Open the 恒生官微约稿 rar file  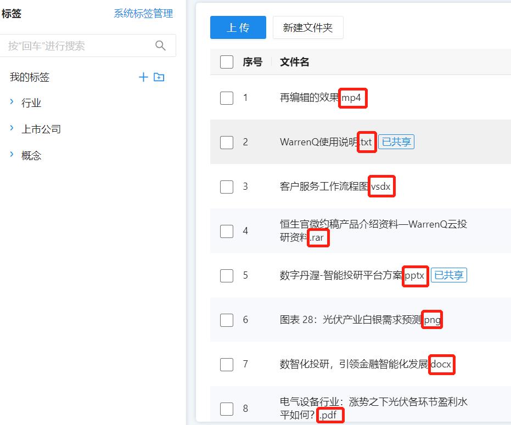tap(373, 231)
